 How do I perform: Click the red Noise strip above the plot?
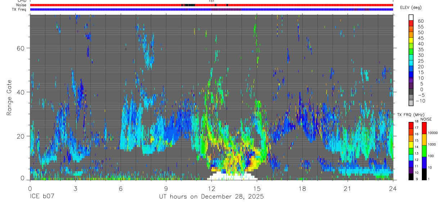tap(211, 5)
